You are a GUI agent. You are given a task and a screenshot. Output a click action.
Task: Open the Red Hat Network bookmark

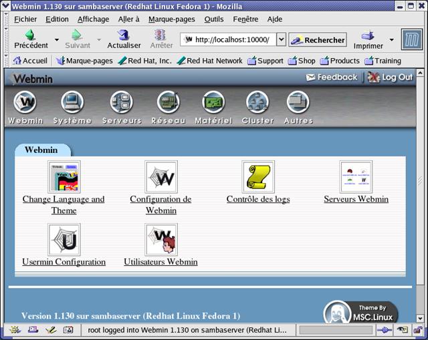[x=209, y=61]
